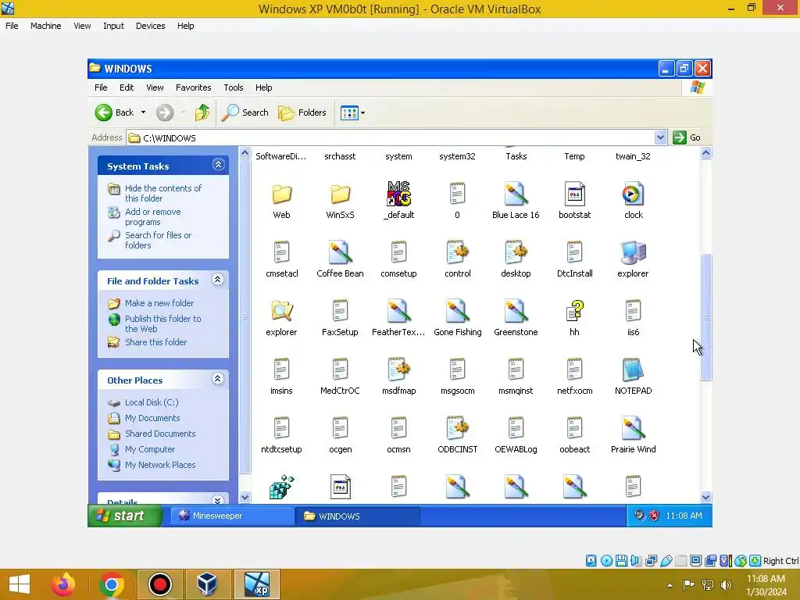This screenshot has width=800, height=600.
Task: Select the hh help application icon
Action: pos(574,311)
